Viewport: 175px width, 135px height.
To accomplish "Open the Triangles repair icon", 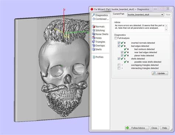I will 93,42.
